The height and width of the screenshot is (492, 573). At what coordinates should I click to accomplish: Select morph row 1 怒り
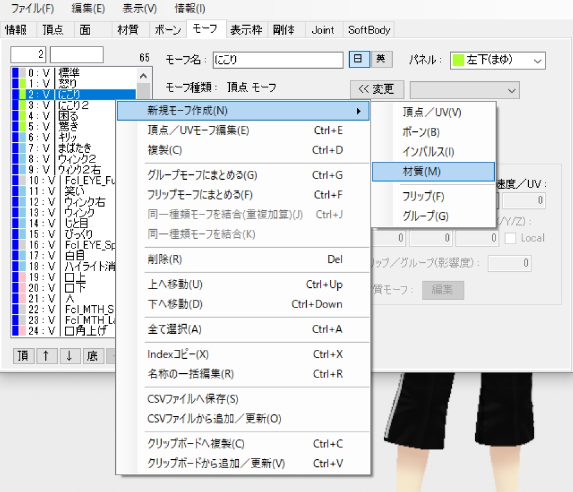click(74, 84)
